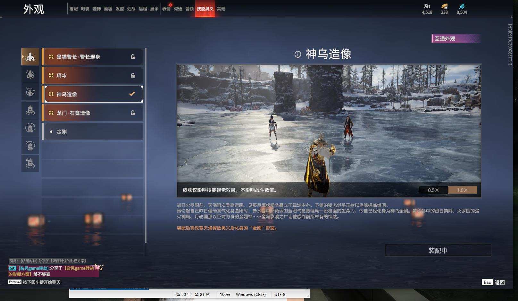
Task: Select the first character skill icon in sidebar
Action: [30, 57]
